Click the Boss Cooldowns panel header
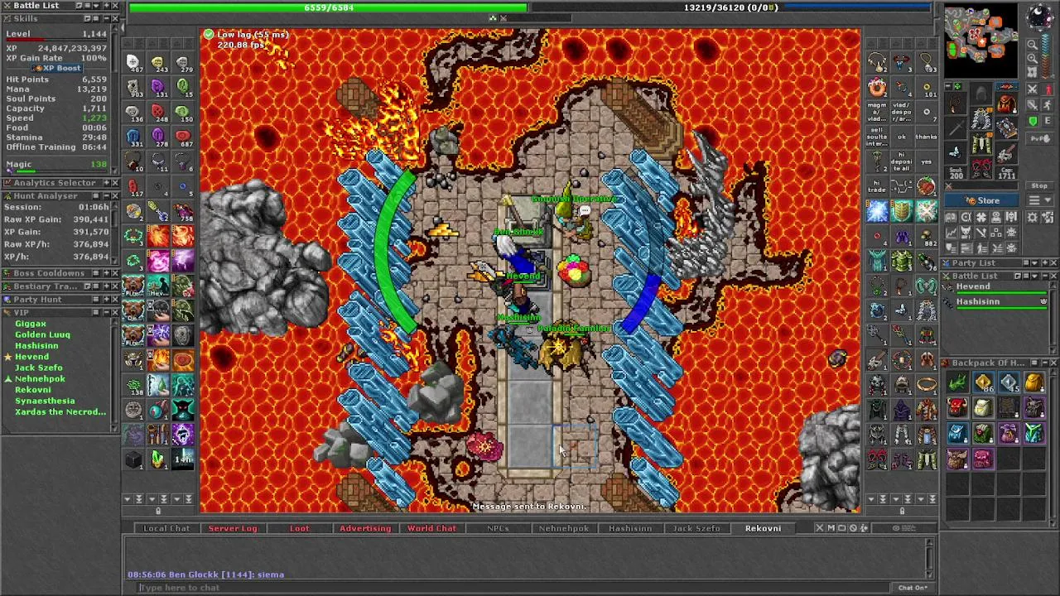Screen dimensions: 1060x596 (60, 273)
